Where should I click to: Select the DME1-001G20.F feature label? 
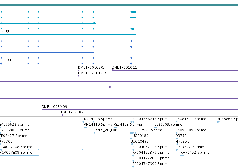tap(92, 67)
